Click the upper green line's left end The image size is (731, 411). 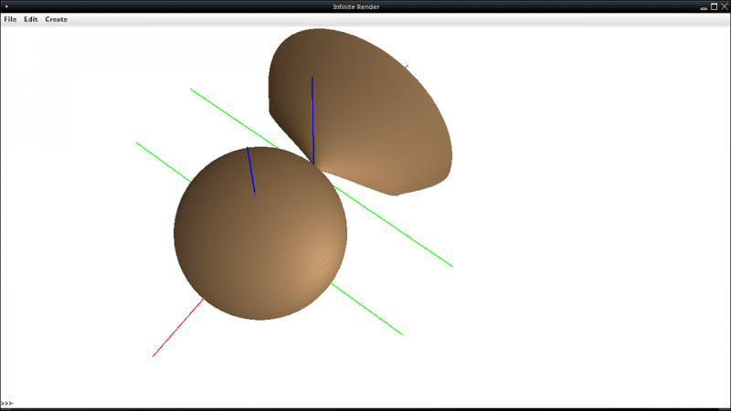tap(193, 90)
